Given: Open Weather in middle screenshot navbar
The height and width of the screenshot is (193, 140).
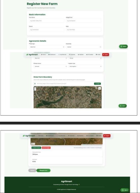Looking at the screenshot, I should [81, 55].
